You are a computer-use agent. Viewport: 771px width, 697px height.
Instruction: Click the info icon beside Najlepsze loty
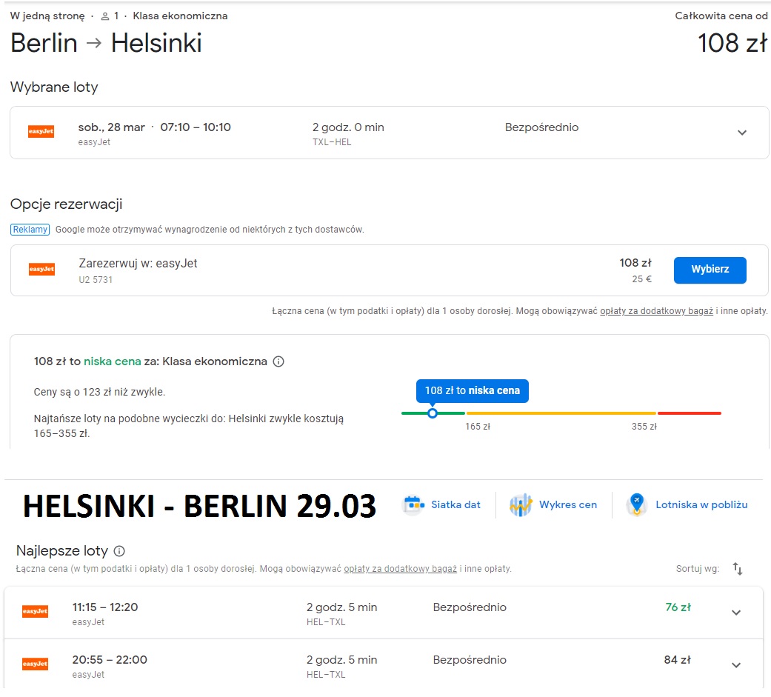click(119, 551)
